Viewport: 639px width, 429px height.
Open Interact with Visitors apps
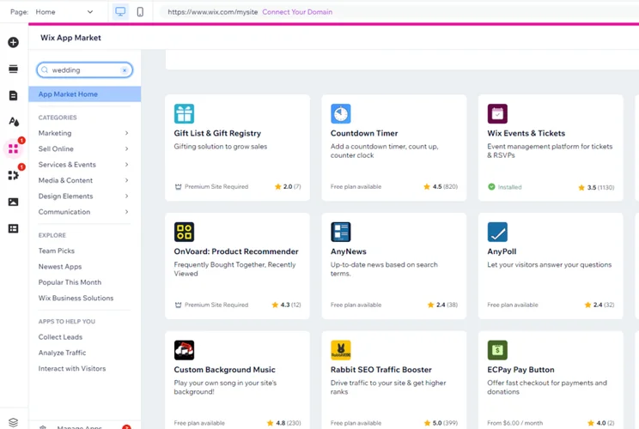click(72, 369)
